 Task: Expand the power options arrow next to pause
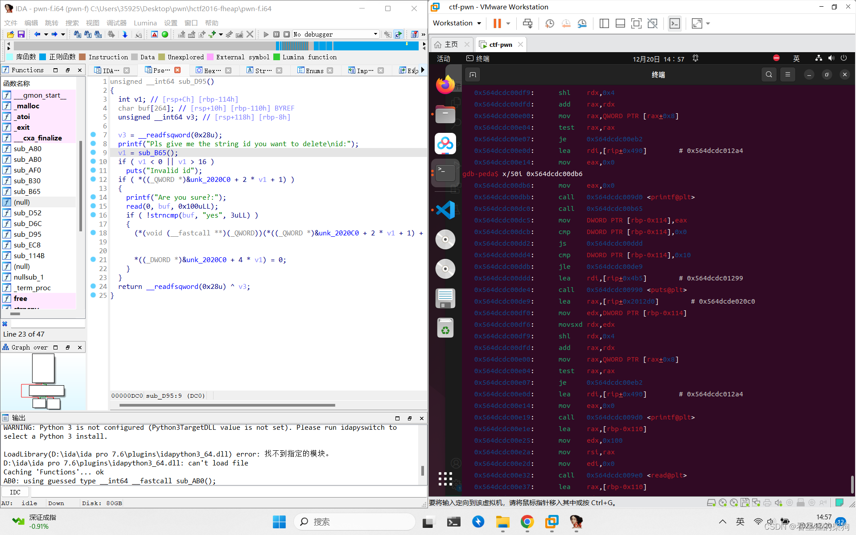(x=508, y=23)
